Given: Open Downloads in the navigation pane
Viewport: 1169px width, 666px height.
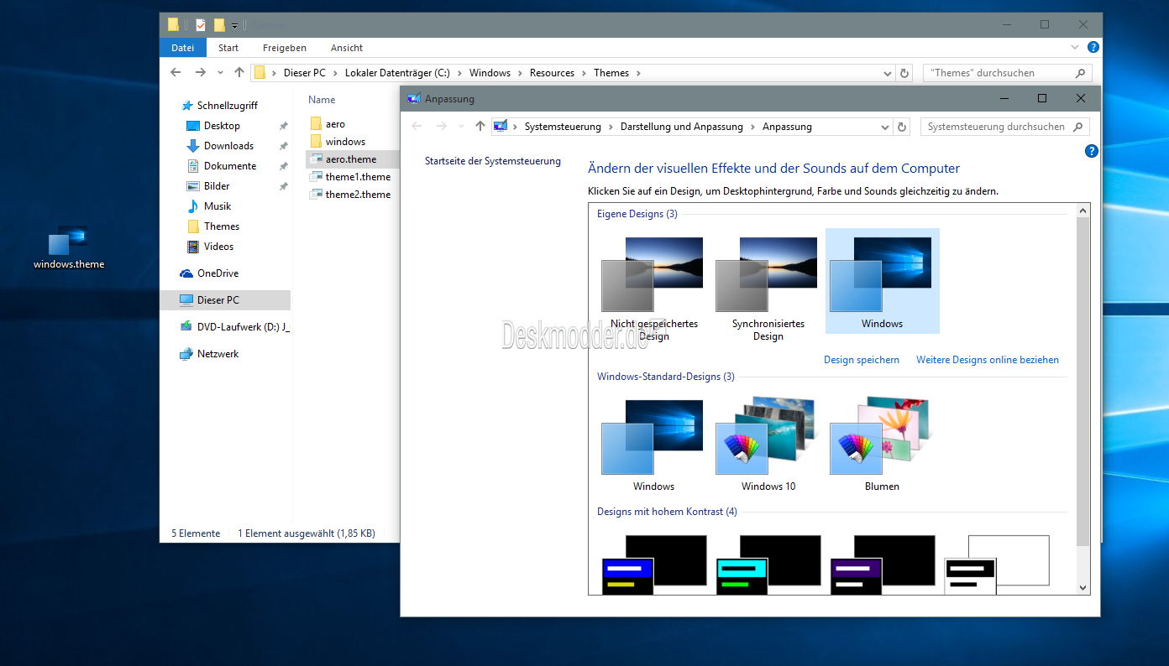Looking at the screenshot, I should [x=228, y=146].
